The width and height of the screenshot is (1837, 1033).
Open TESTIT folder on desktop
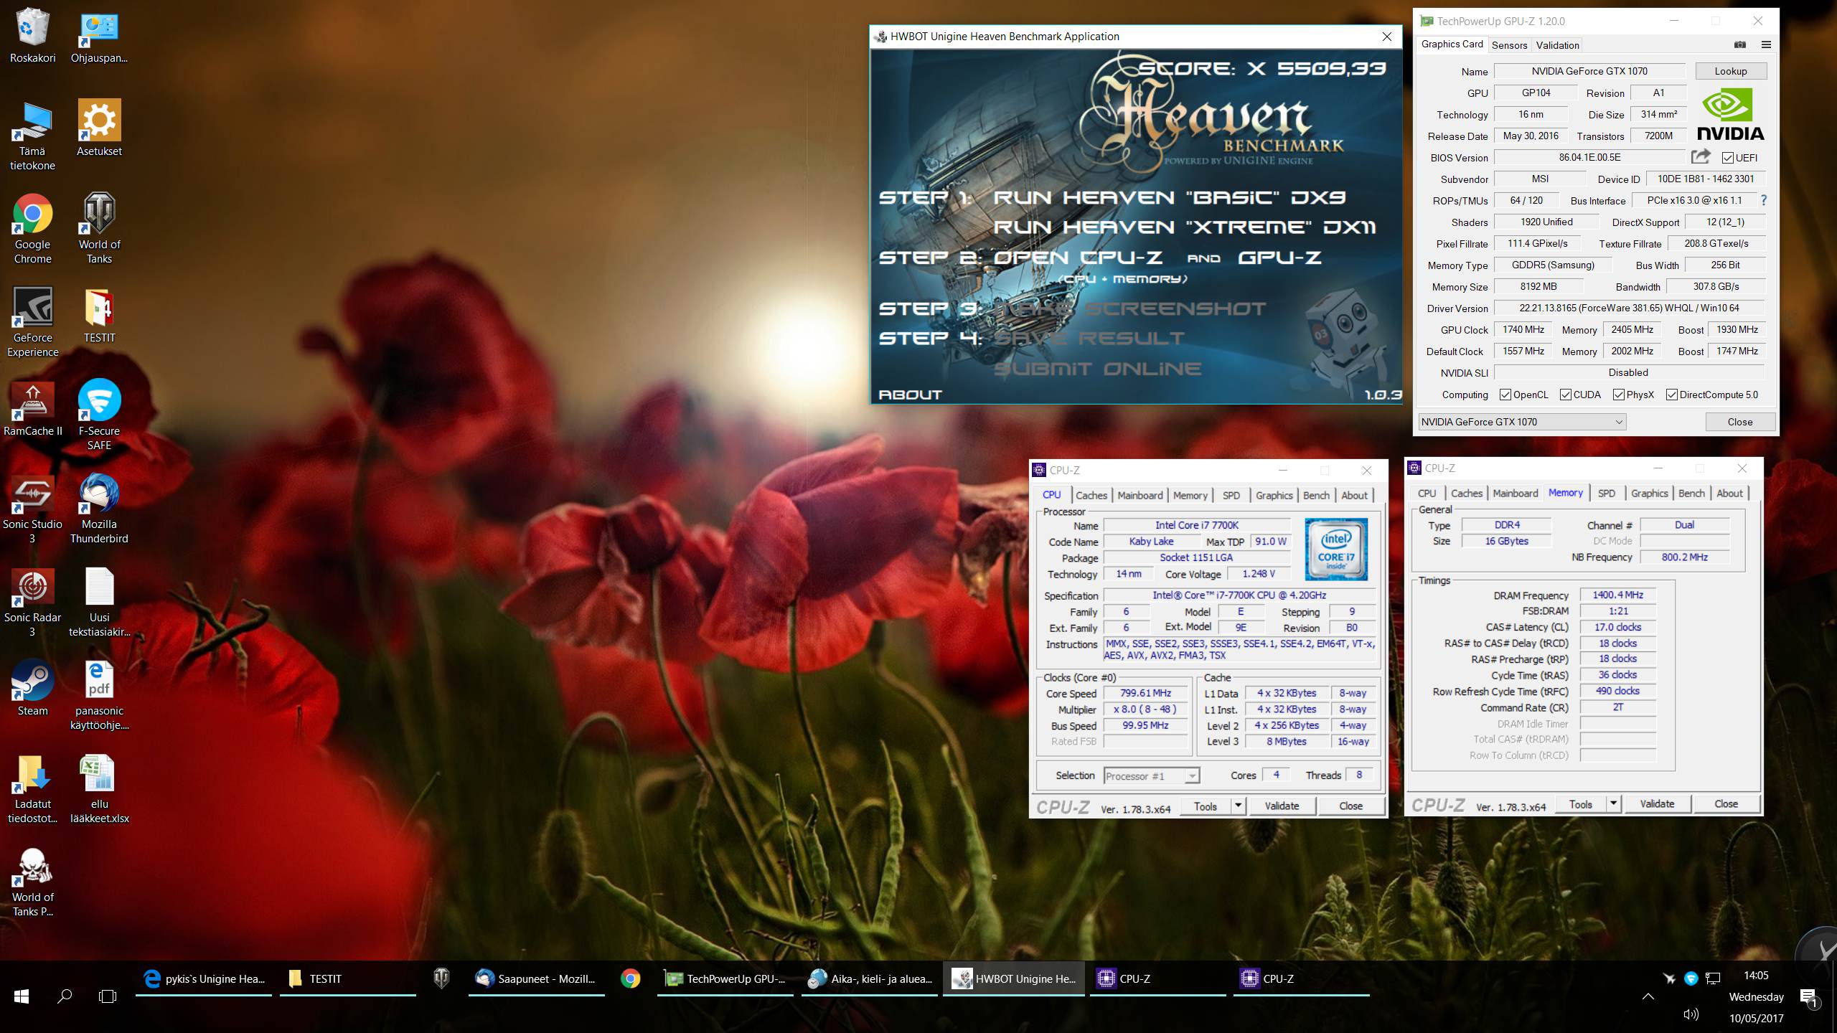coord(99,316)
